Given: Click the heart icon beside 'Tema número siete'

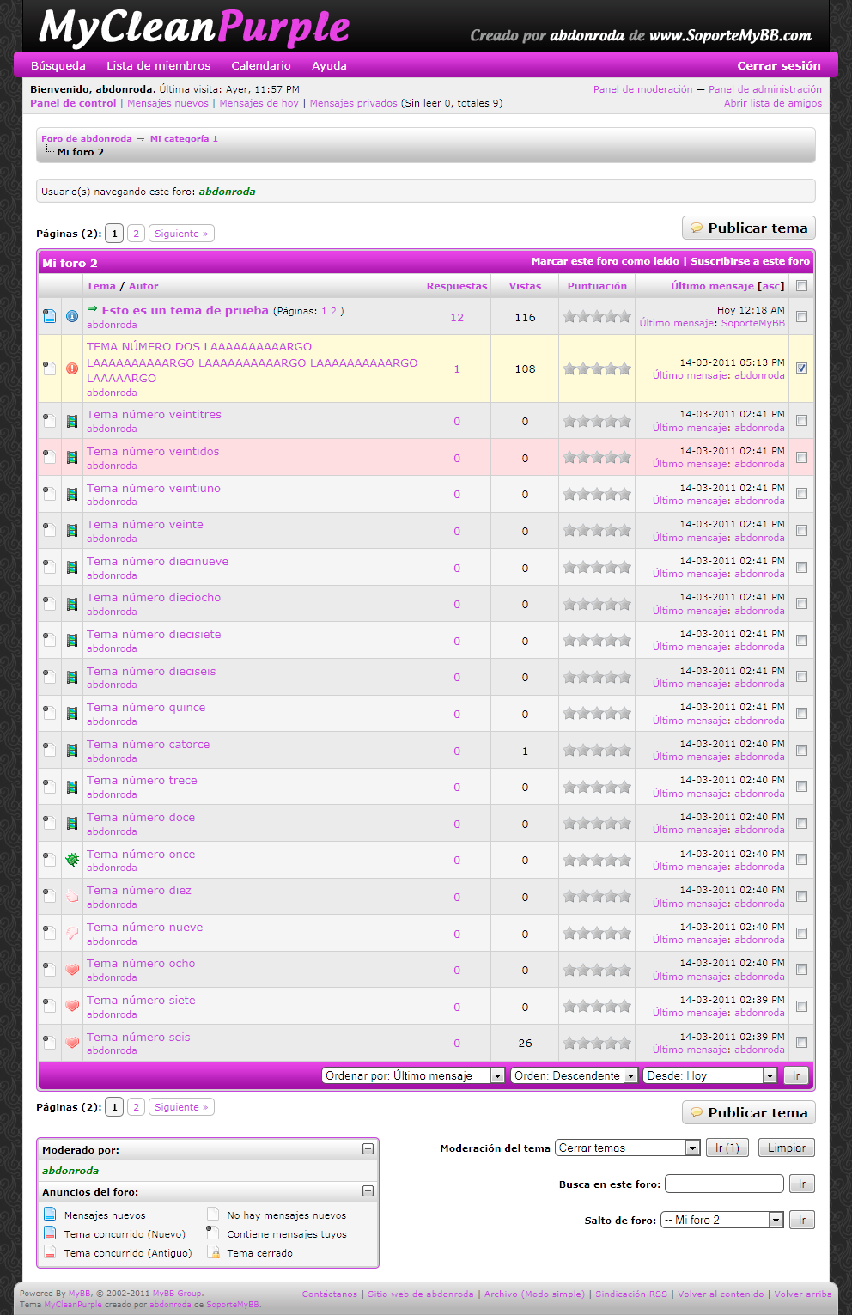Looking at the screenshot, I should click(72, 1007).
